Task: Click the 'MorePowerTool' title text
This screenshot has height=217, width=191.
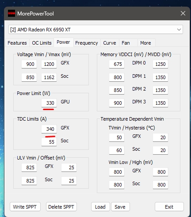Action: (x=35, y=14)
